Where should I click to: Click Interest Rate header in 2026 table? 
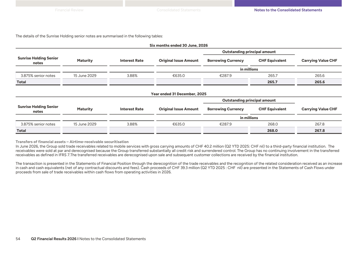[x=132, y=60]
